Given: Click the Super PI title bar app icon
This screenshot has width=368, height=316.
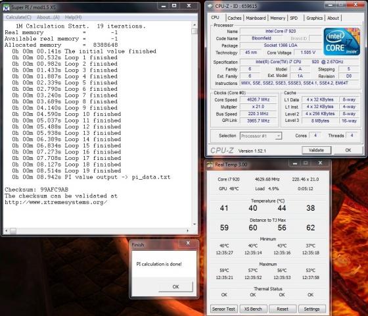Looking at the screenshot, I should point(6,7).
